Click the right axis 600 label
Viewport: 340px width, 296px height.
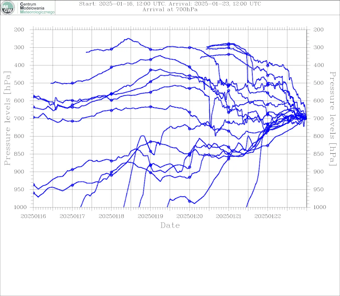(x=318, y=101)
